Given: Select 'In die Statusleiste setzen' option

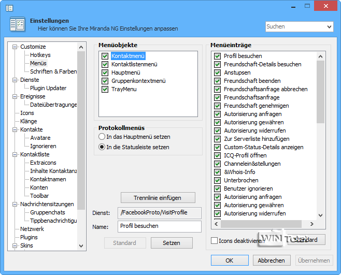Looking at the screenshot, I should point(102,147).
